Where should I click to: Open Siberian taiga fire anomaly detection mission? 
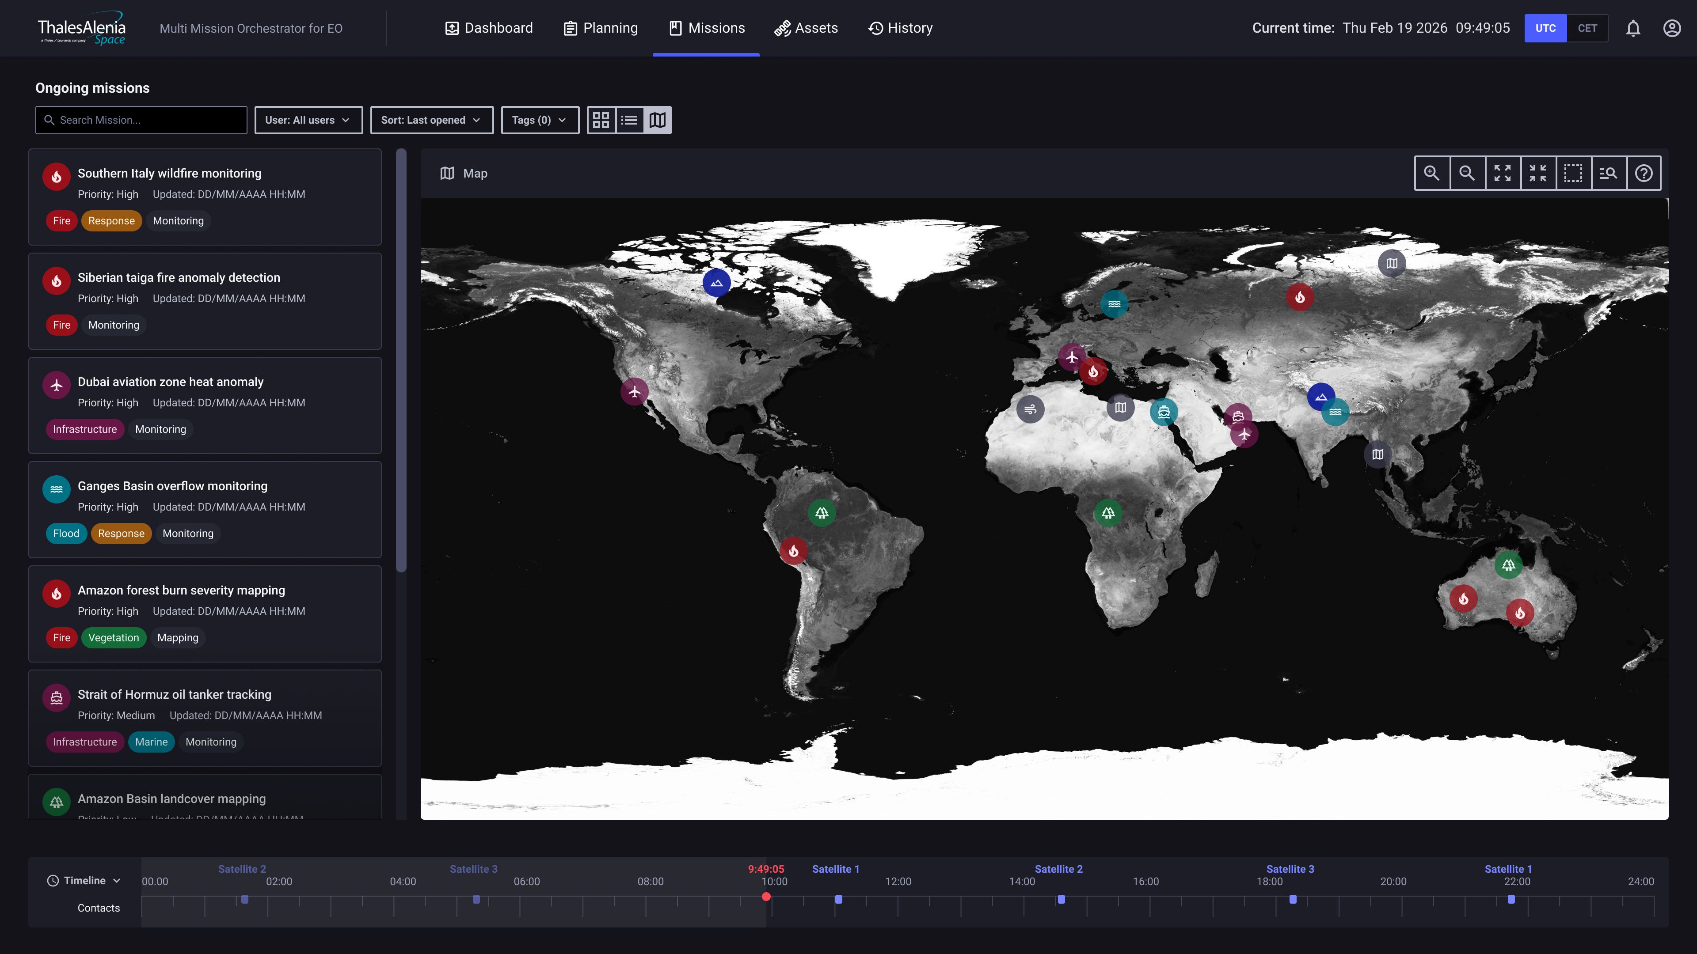pyautogui.click(x=205, y=301)
